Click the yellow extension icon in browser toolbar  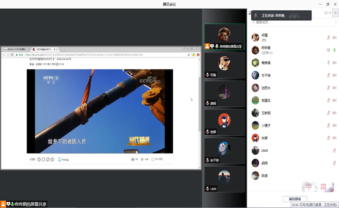tap(194, 55)
